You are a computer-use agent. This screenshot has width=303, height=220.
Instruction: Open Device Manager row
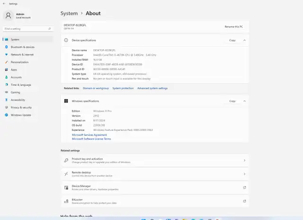coord(155,187)
